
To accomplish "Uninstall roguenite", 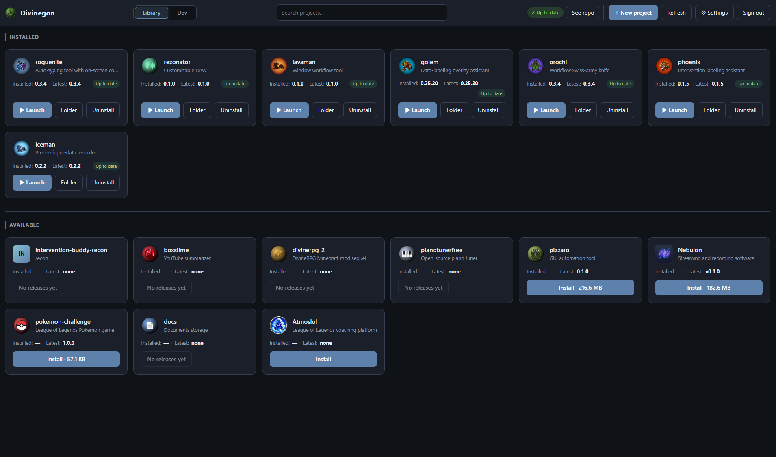I will [103, 110].
